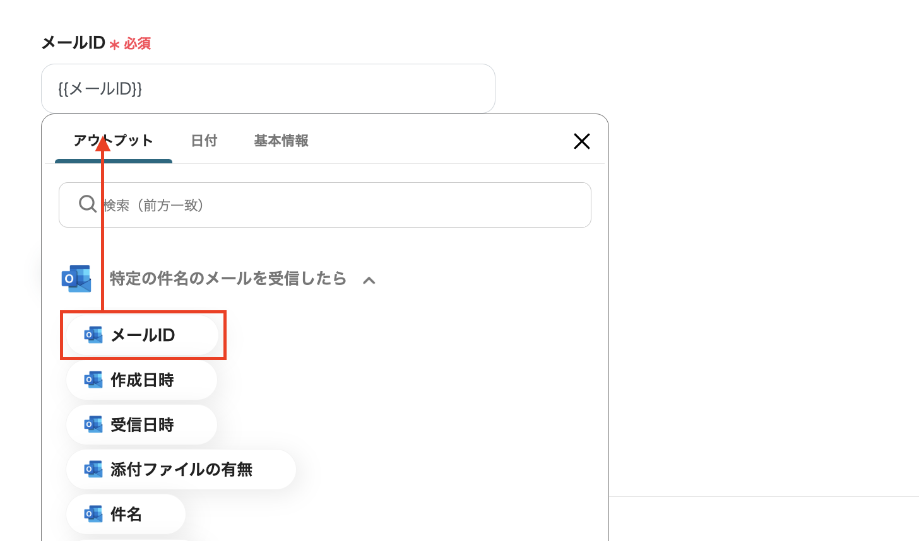
Task: Click large Outlook icon in trigger header
Action: pyautogui.click(x=76, y=279)
